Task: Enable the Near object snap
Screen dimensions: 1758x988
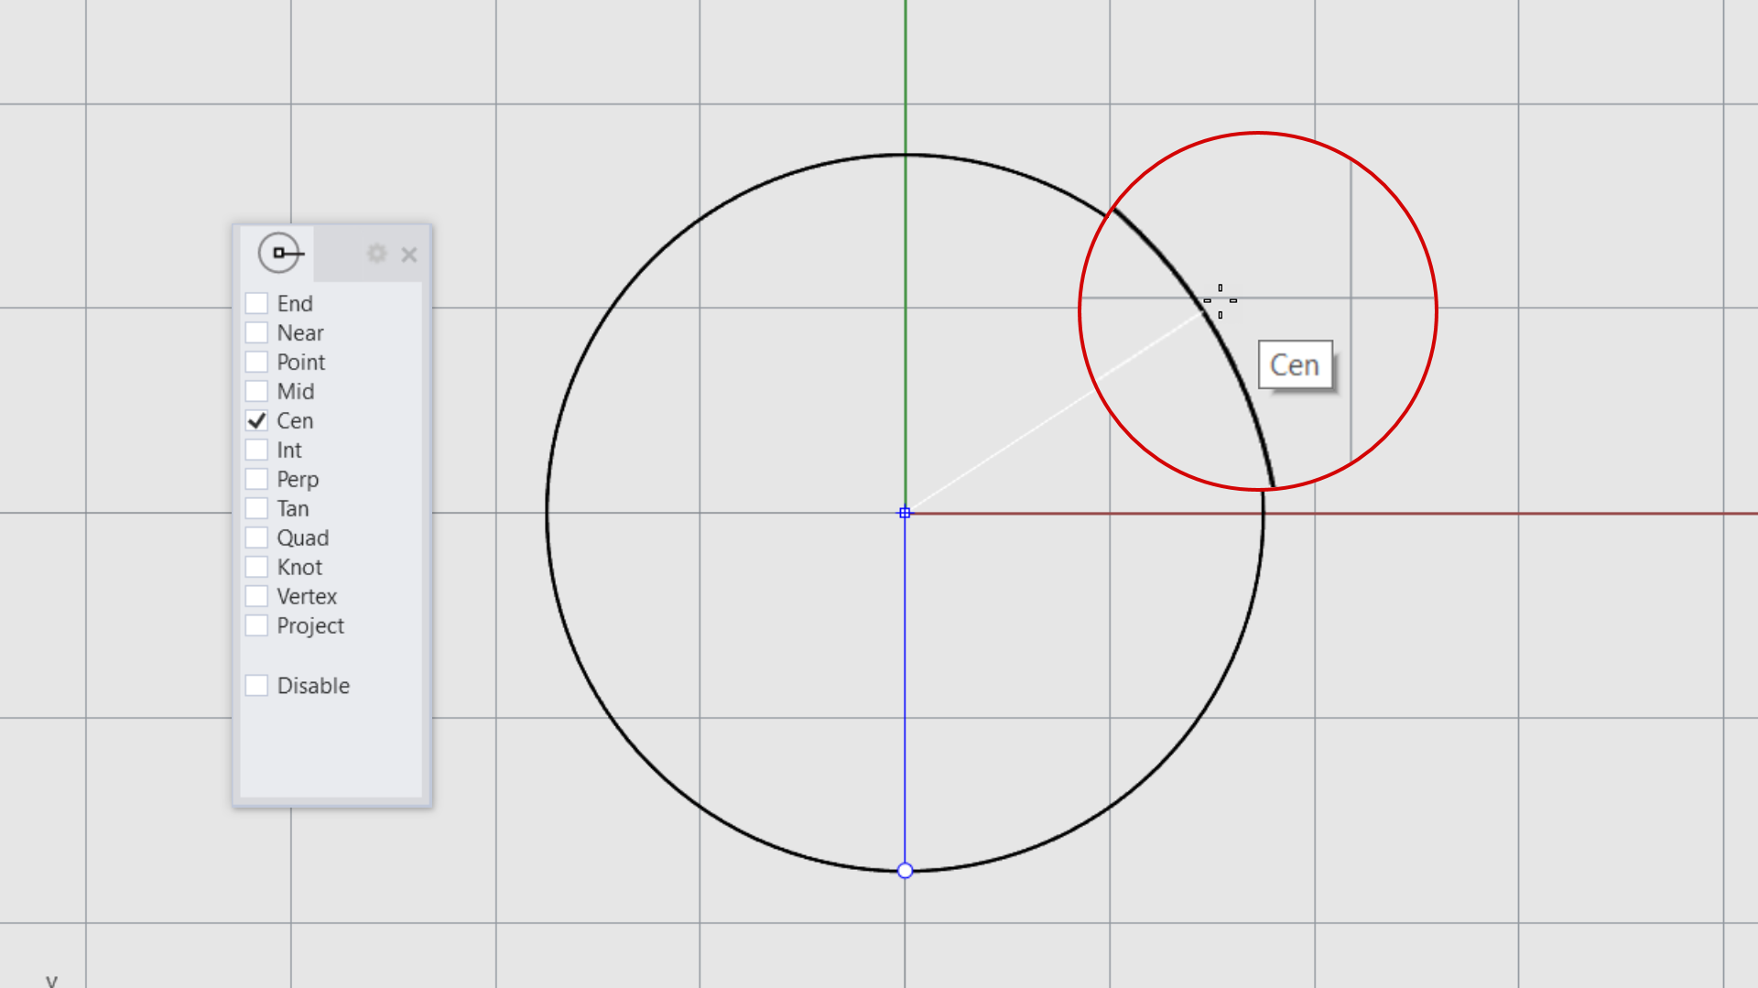Action: point(257,332)
